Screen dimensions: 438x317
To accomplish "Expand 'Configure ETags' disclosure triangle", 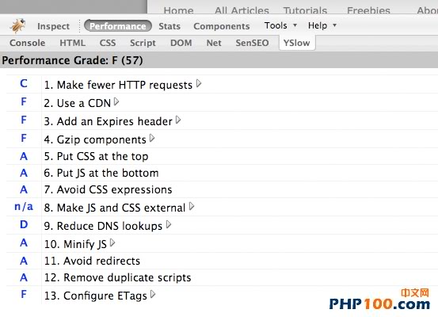I will (x=153, y=294).
